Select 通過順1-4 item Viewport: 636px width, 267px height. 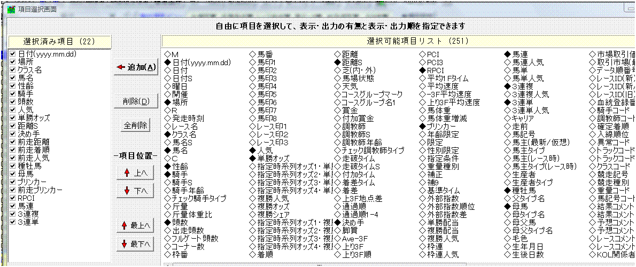356,215
